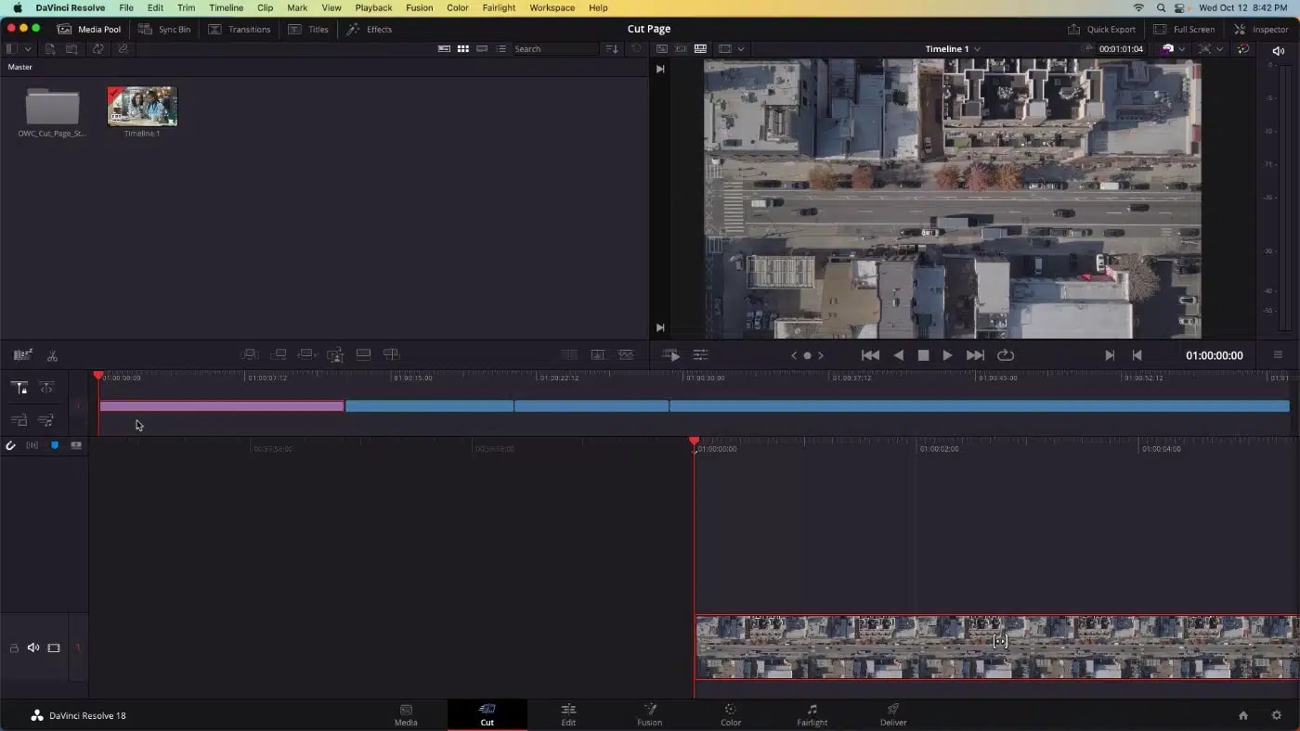Open the Sync Bin

(165, 29)
